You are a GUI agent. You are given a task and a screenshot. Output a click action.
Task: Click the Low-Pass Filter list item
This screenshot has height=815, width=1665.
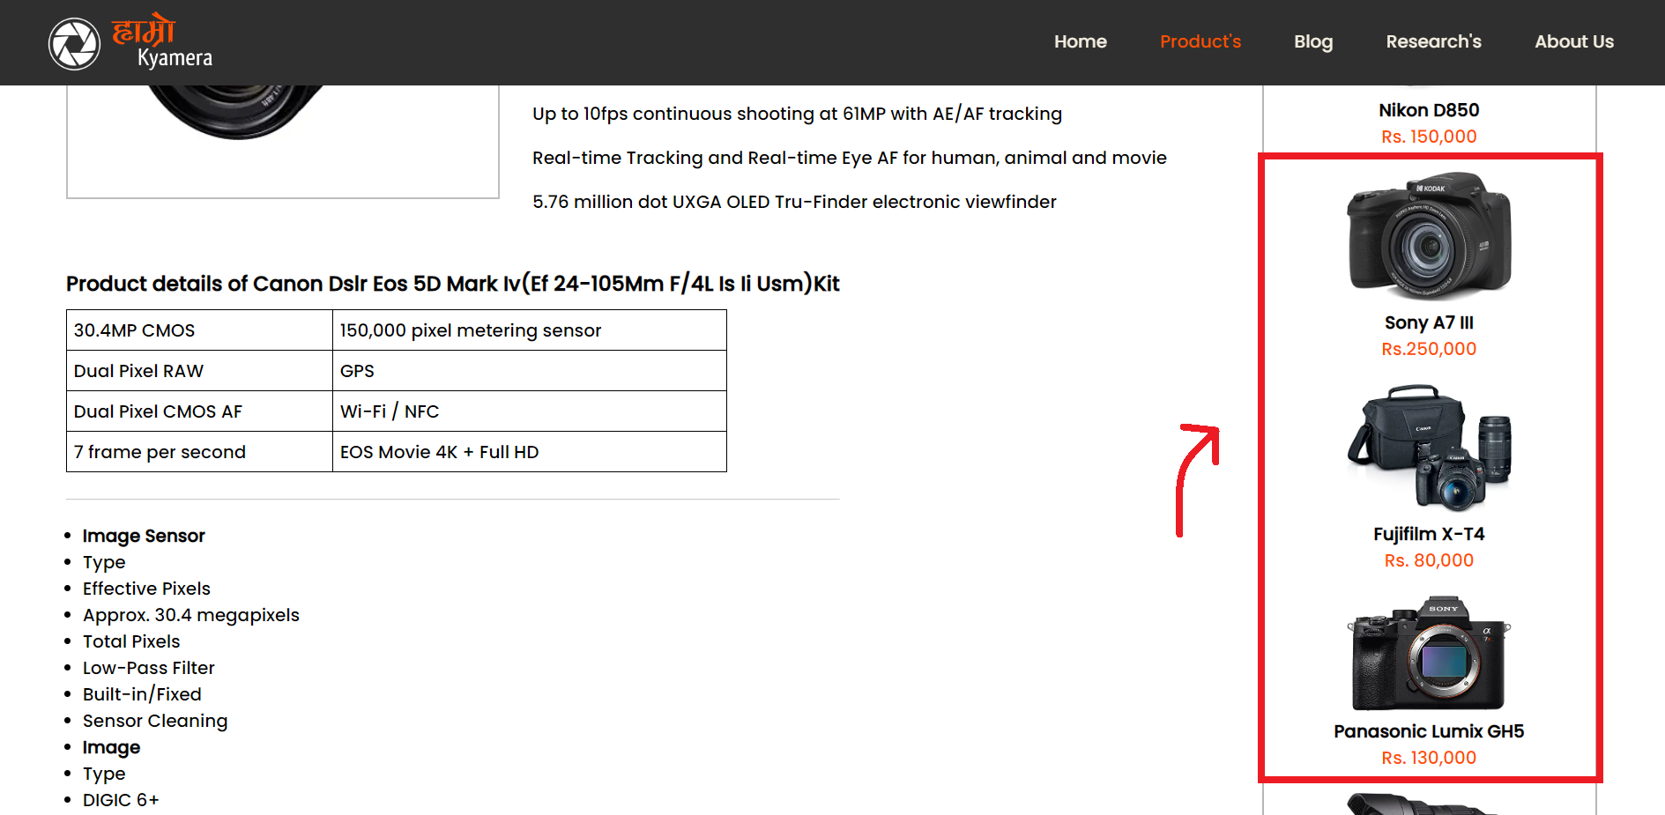149,668
